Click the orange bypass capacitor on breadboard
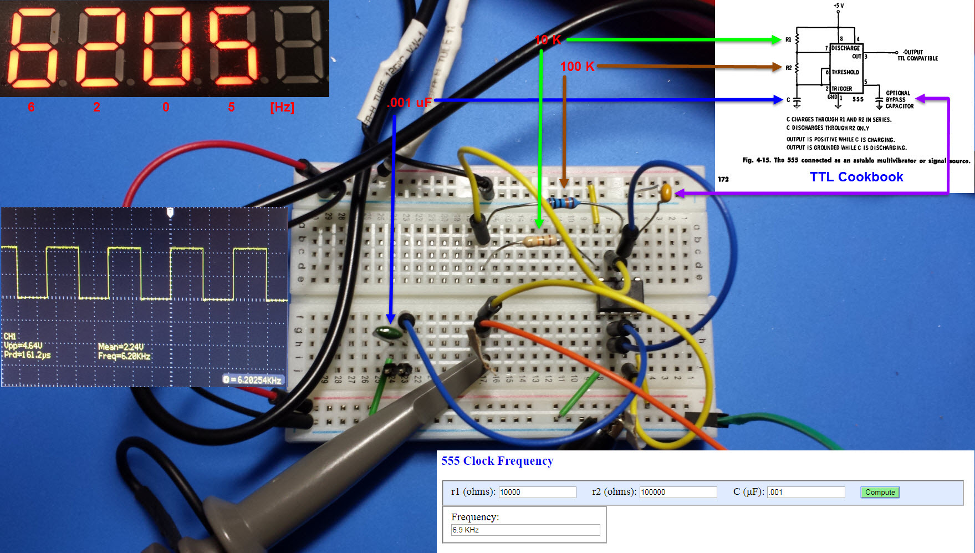This screenshot has width=975, height=553. pyautogui.click(x=666, y=192)
